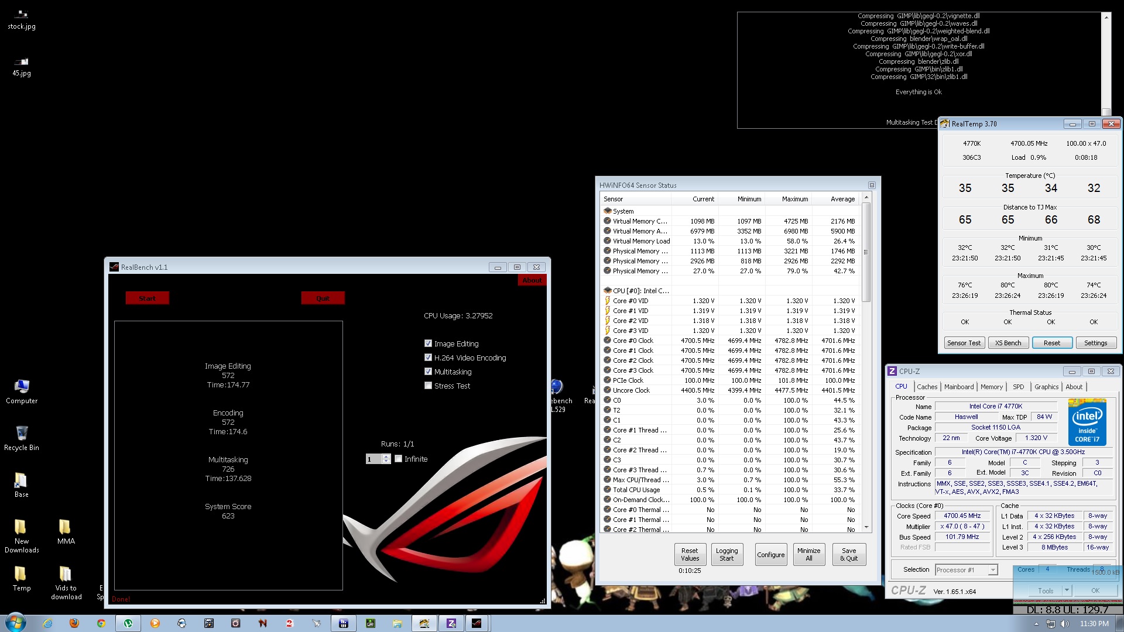
Task: Open Windows Media Player from the taskbar
Action: [155, 623]
